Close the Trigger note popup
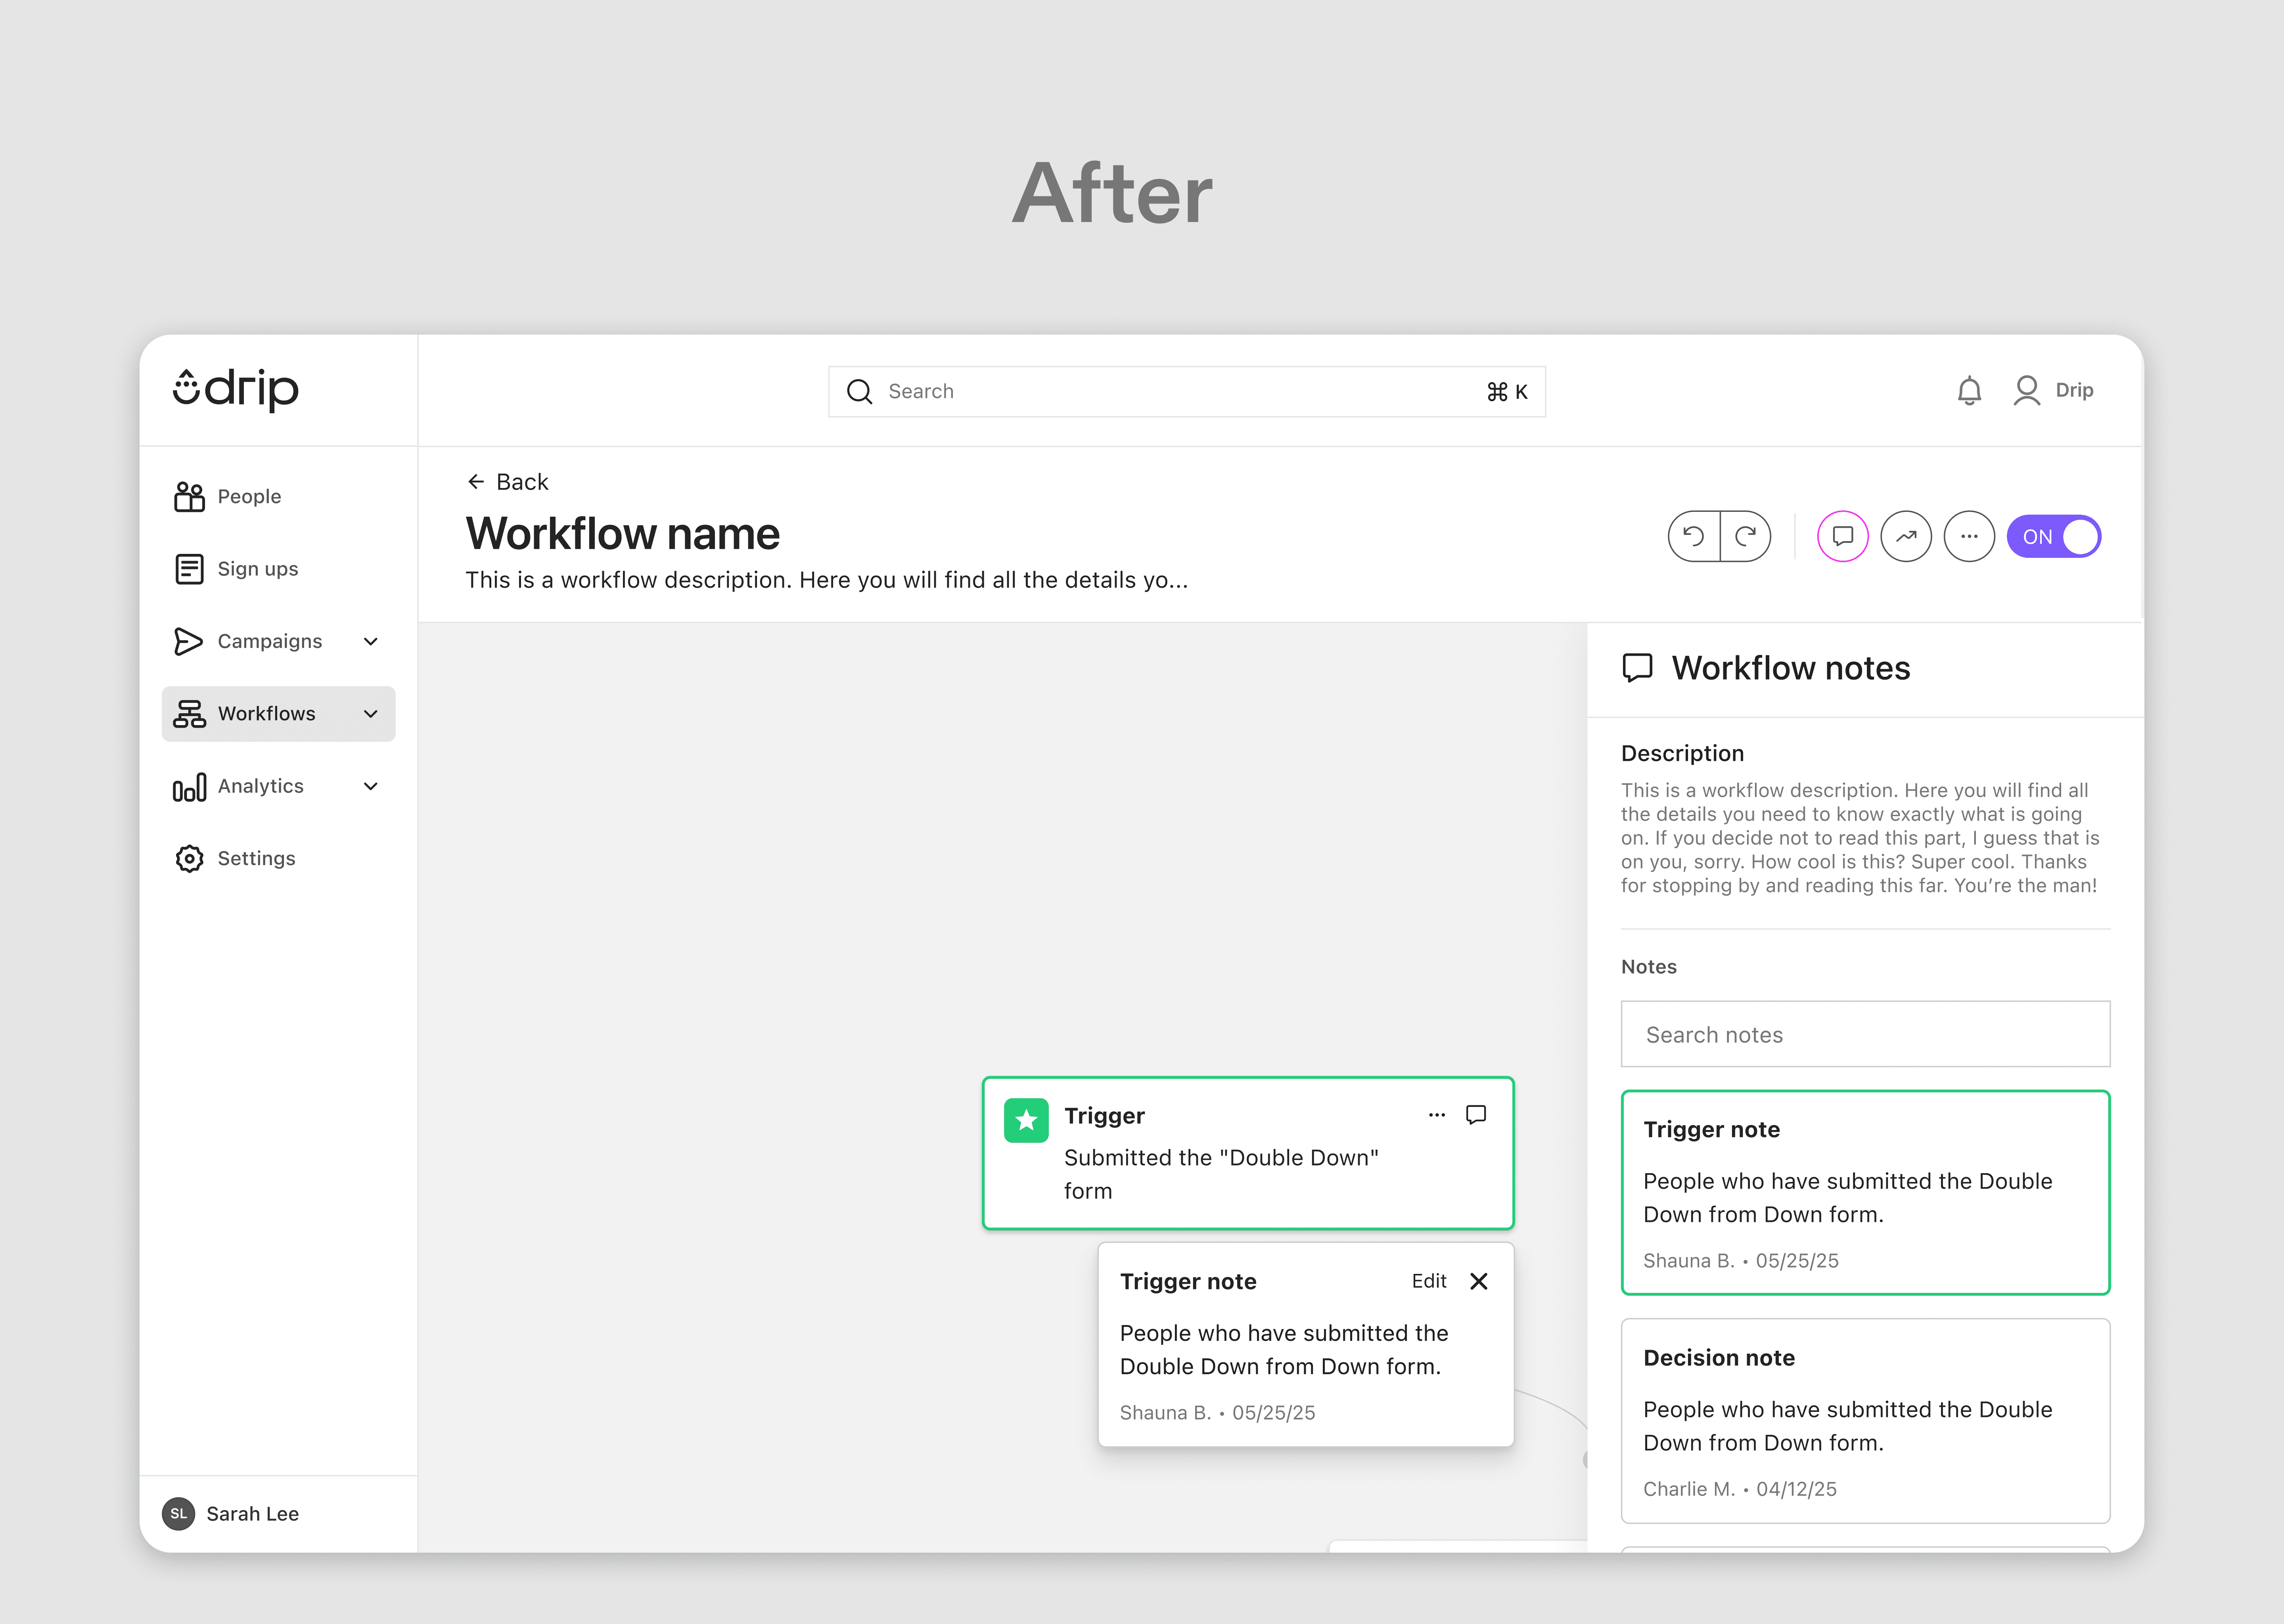Image resolution: width=2284 pixels, height=1624 pixels. point(1479,1281)
